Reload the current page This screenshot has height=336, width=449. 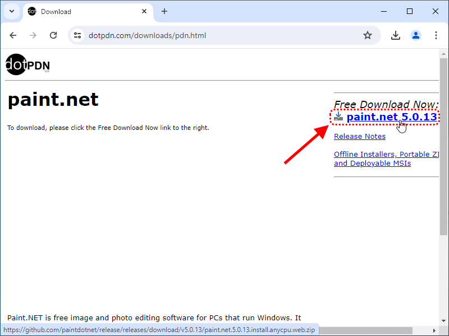click(53, 35)
